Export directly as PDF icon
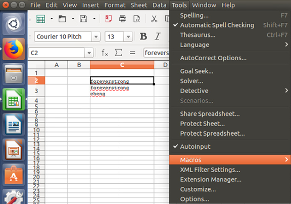This screenshot has width=291, height=204. pos(109,19)
